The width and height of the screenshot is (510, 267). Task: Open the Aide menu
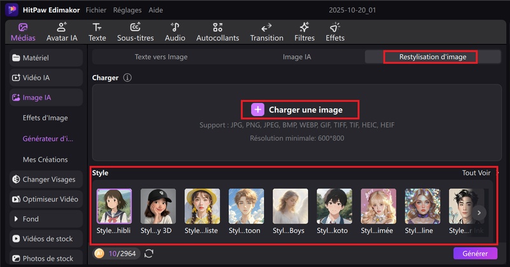(156, 10)
